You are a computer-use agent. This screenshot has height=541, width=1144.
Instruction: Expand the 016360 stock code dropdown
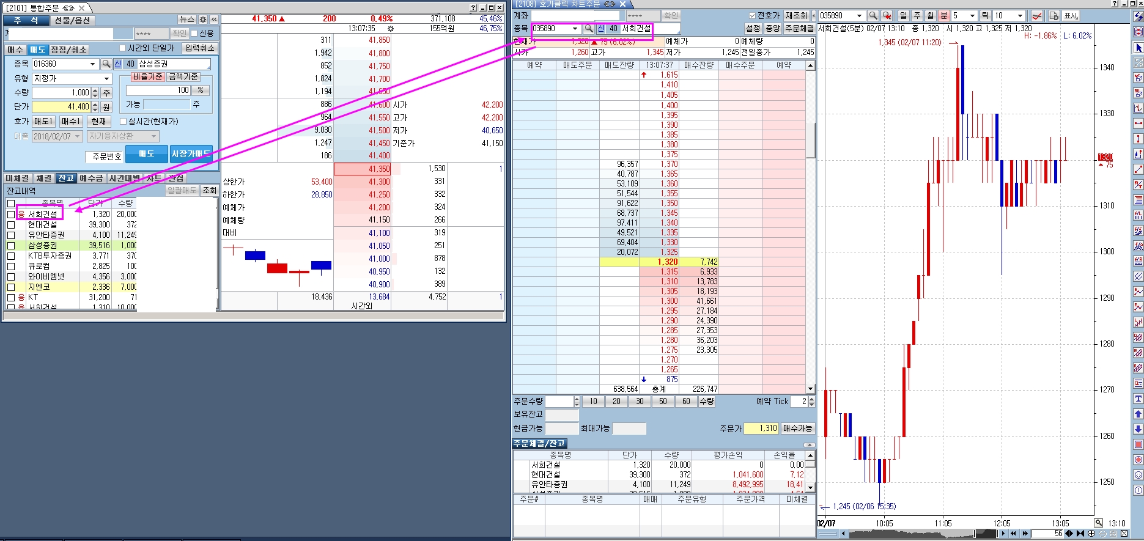click(x=92, y=64)
